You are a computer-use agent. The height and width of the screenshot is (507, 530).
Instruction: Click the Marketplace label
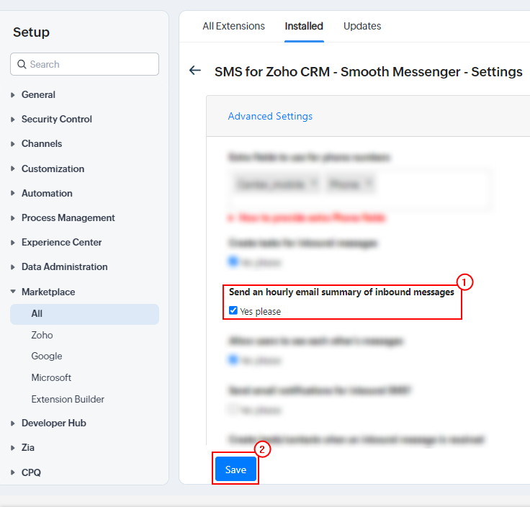[x=48, y=292]
